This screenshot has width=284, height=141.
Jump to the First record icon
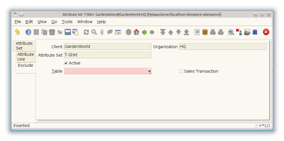(163, 32)
